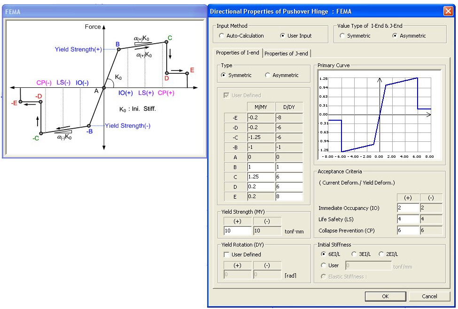Click the D/DY field for point C
Screen dimensions: 458x309
pyautogui.click(x=289, y=177)
